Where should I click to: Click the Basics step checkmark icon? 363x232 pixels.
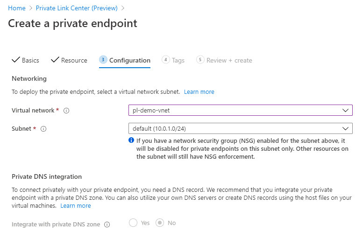point(16,60)
